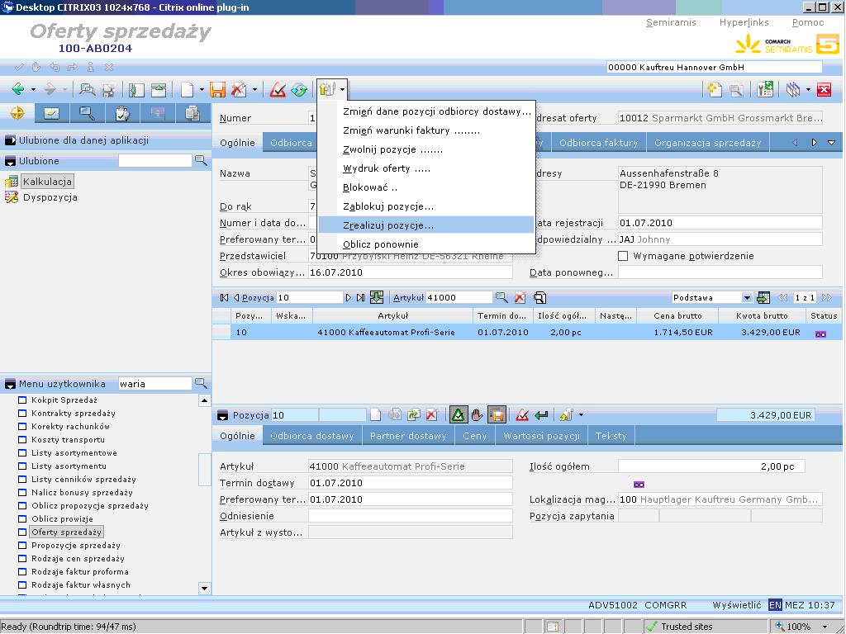Click the validate check triangle icon

point(278,89)
